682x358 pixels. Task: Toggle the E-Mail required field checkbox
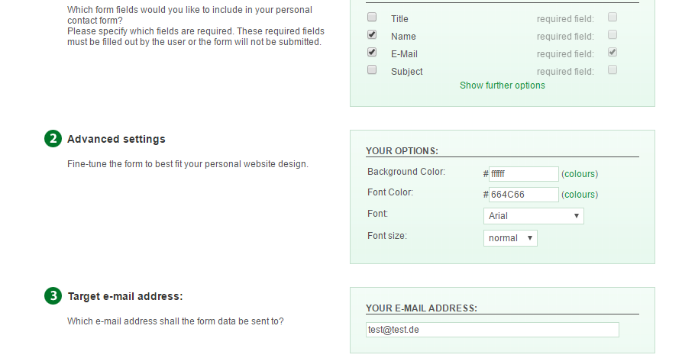(x=613, y=53)
